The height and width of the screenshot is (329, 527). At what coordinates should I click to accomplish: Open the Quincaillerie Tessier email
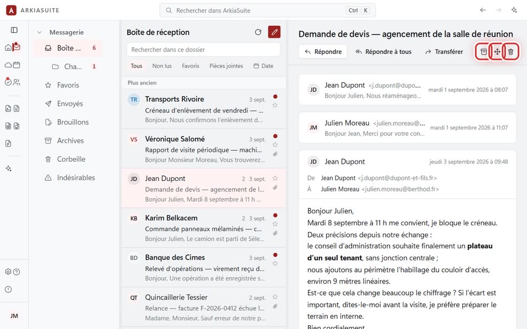tap(203, 307)
